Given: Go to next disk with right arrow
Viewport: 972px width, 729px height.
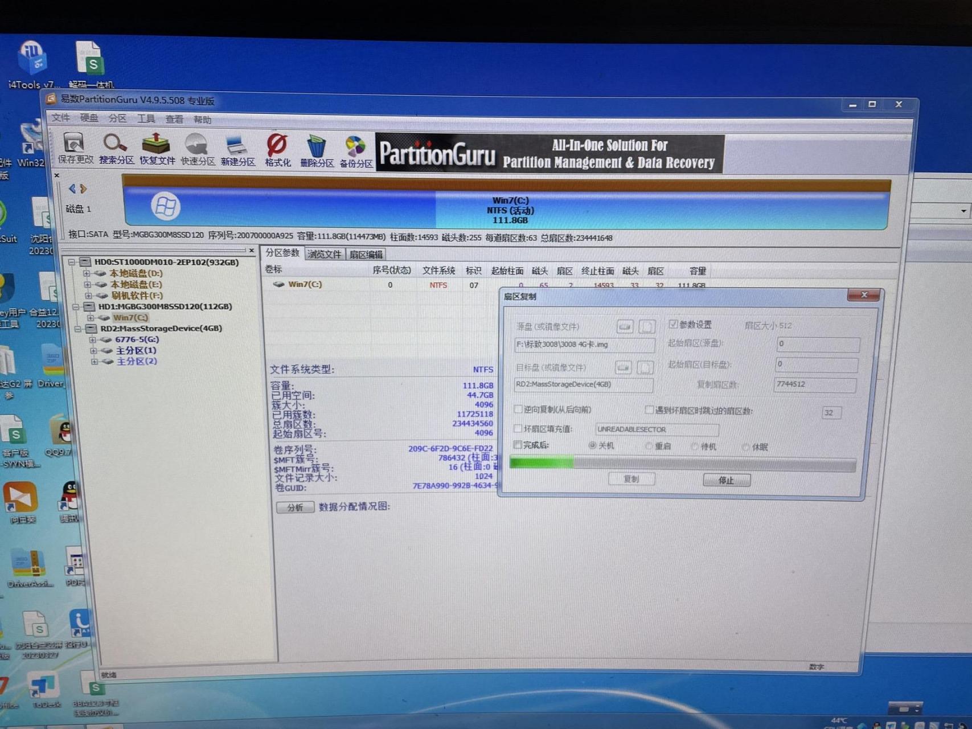Looking at the screenshot, I should [83, 189].
